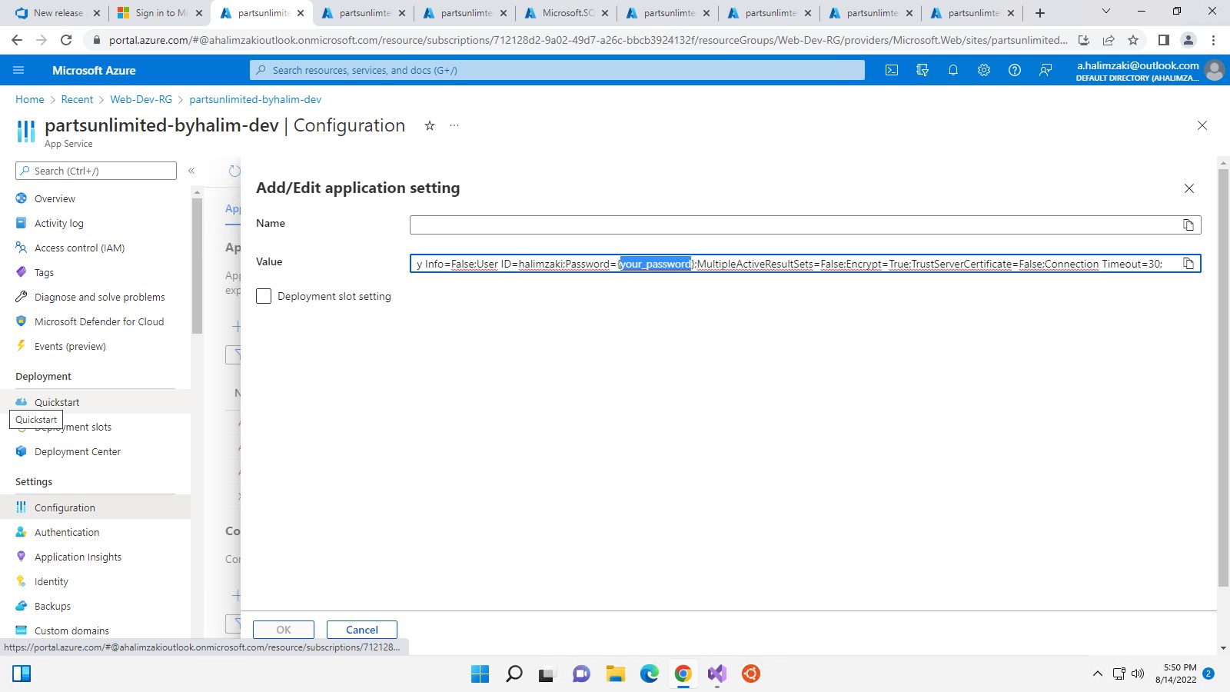
Task: Open Microsoft Defender for Cloud
Action: point(99,321)
